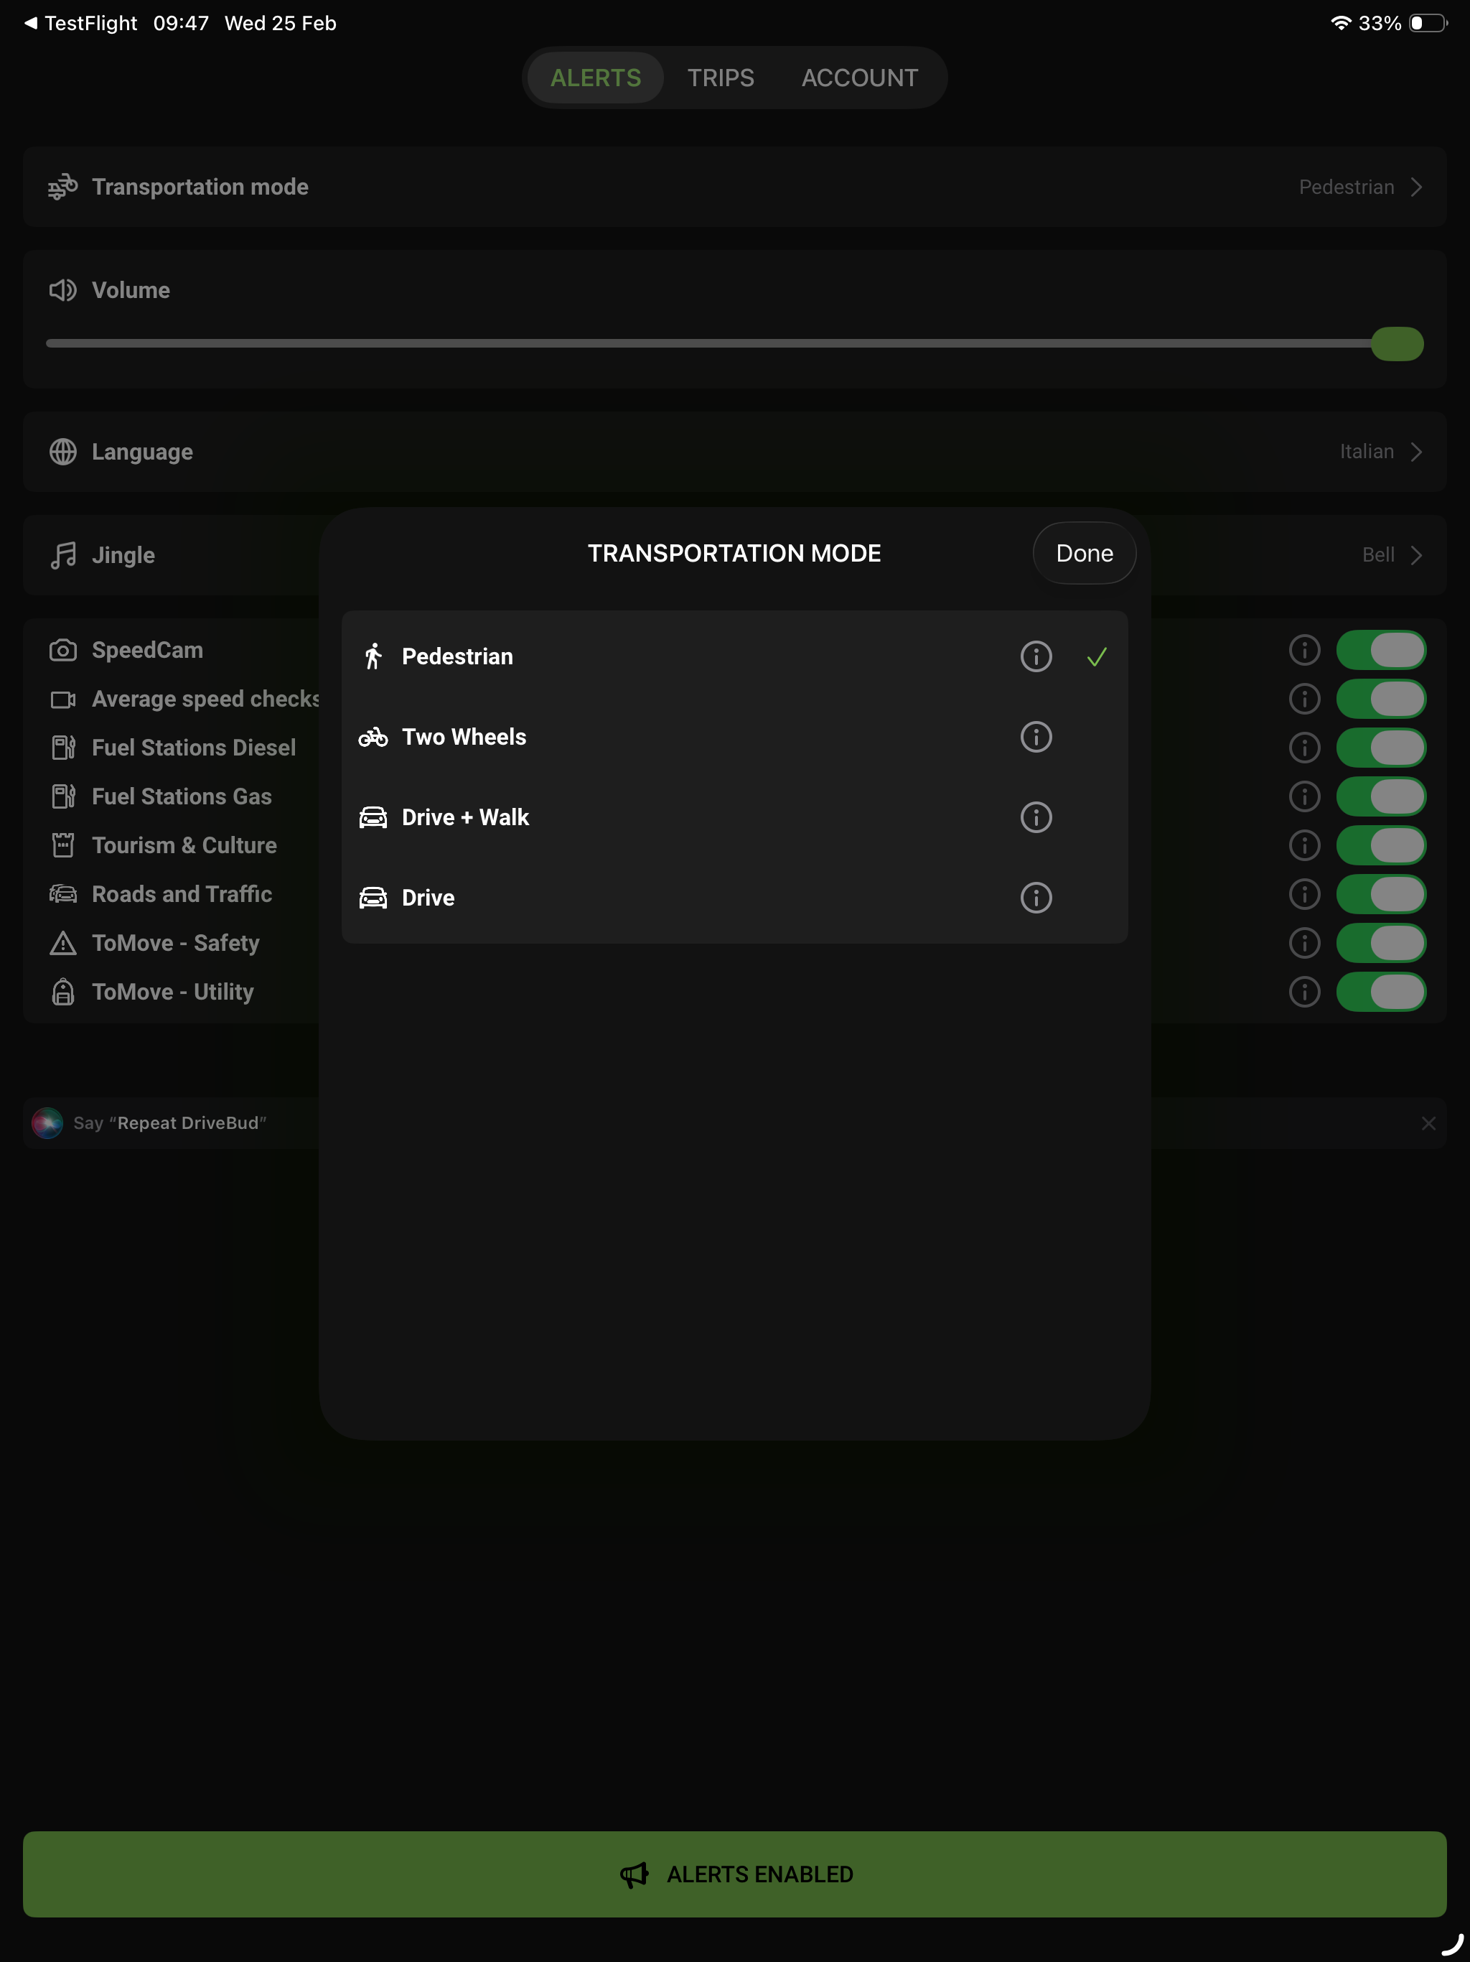Toggle the Roads and Traffic switch
Screen dimensions: 1470x1962
(x=1381, y=894)
